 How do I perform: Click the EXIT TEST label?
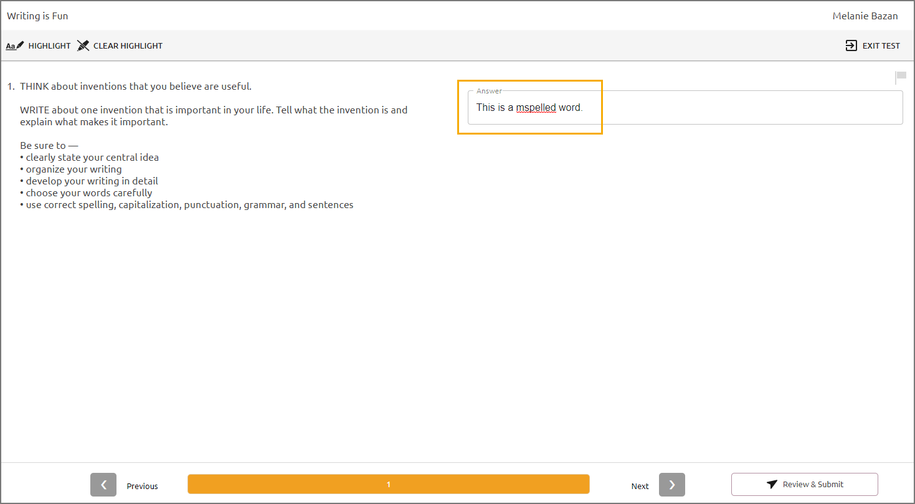(881, 46)
